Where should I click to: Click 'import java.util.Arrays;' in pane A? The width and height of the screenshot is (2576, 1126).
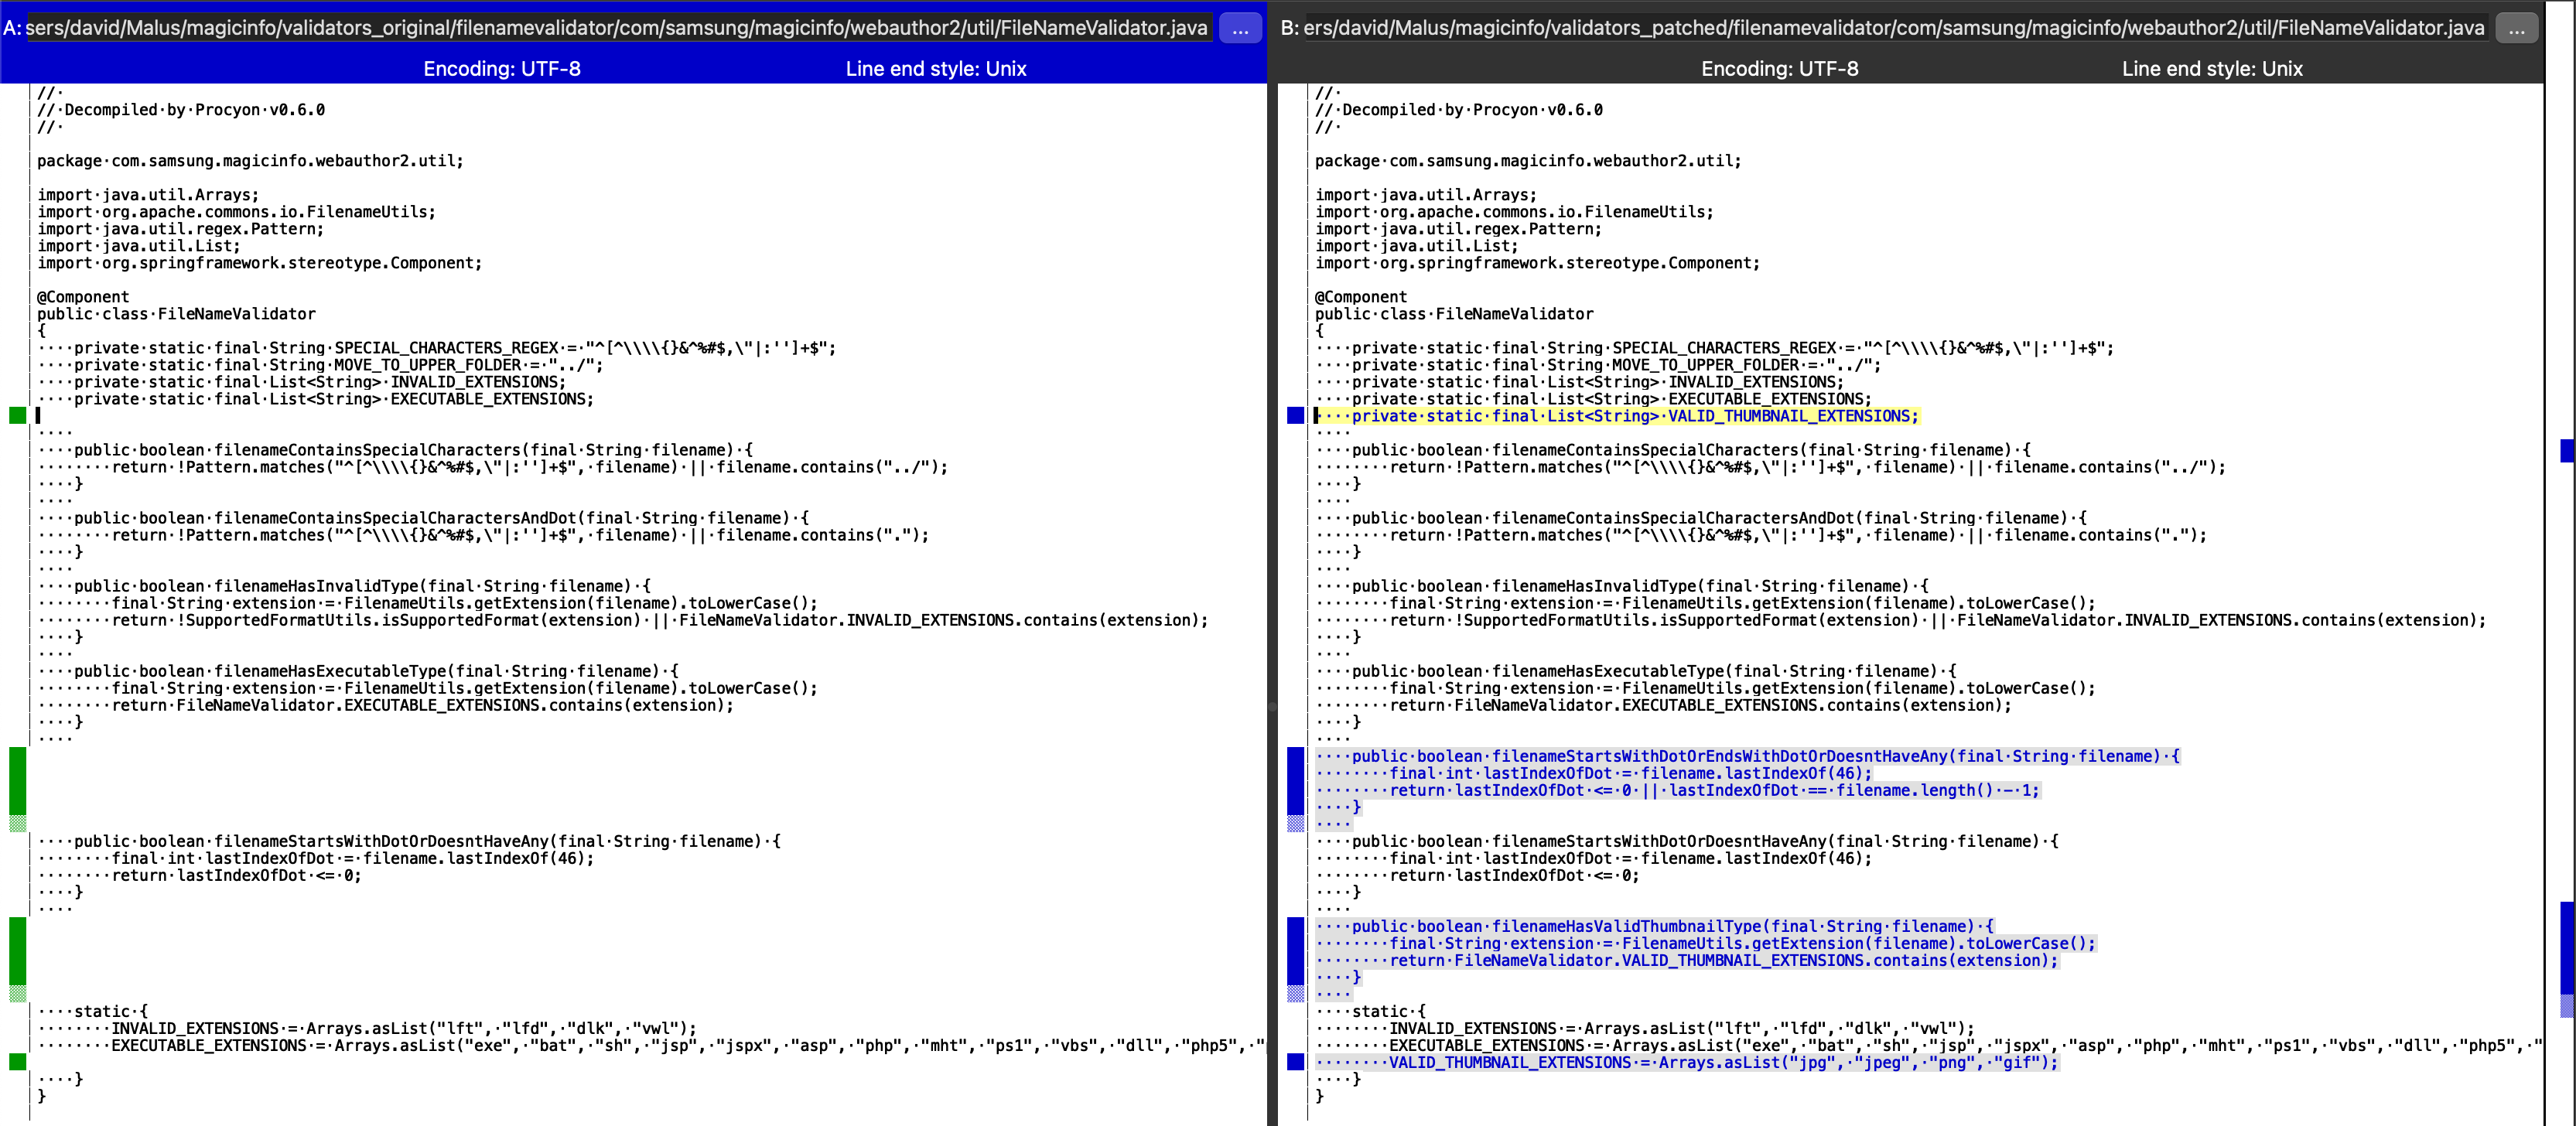coord(148,195)
